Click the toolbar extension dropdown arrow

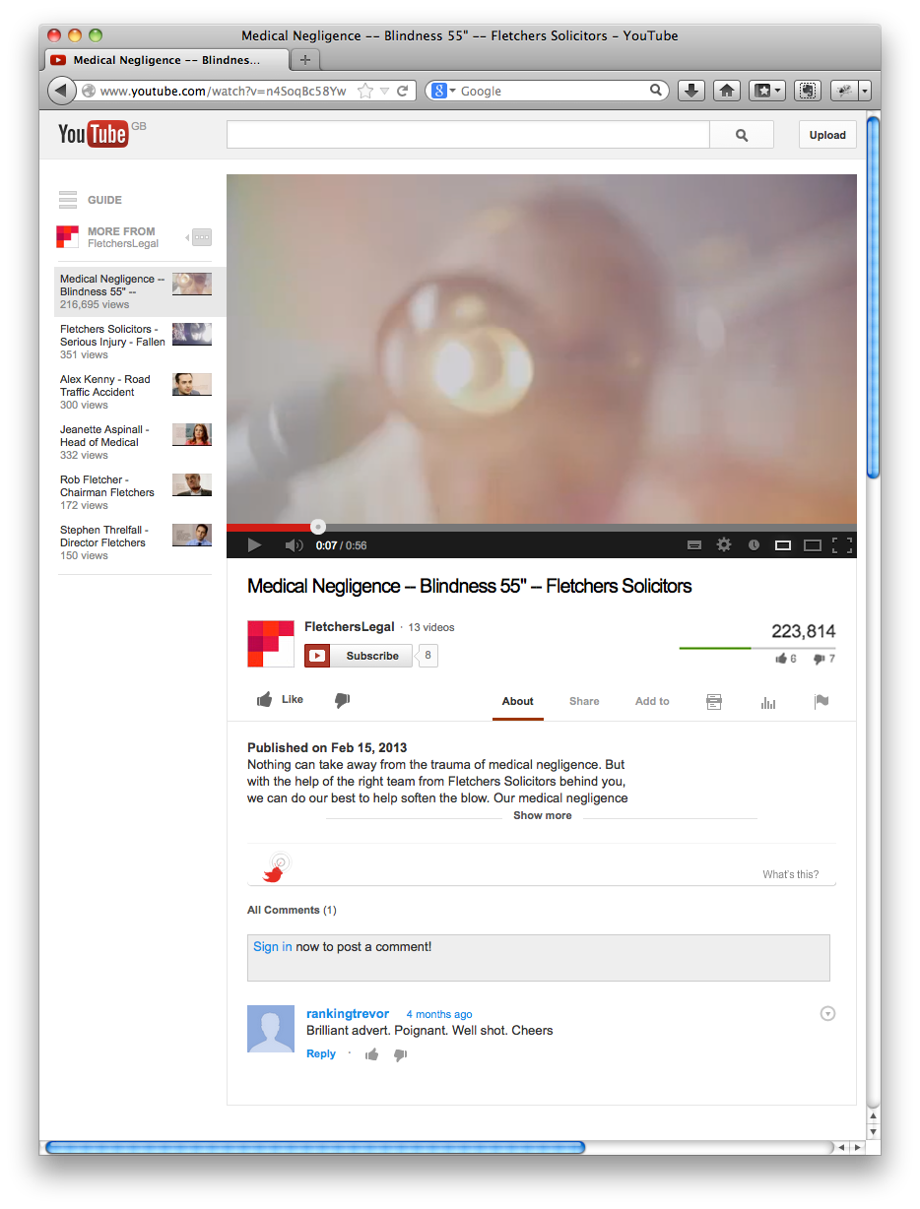[865, 91]
